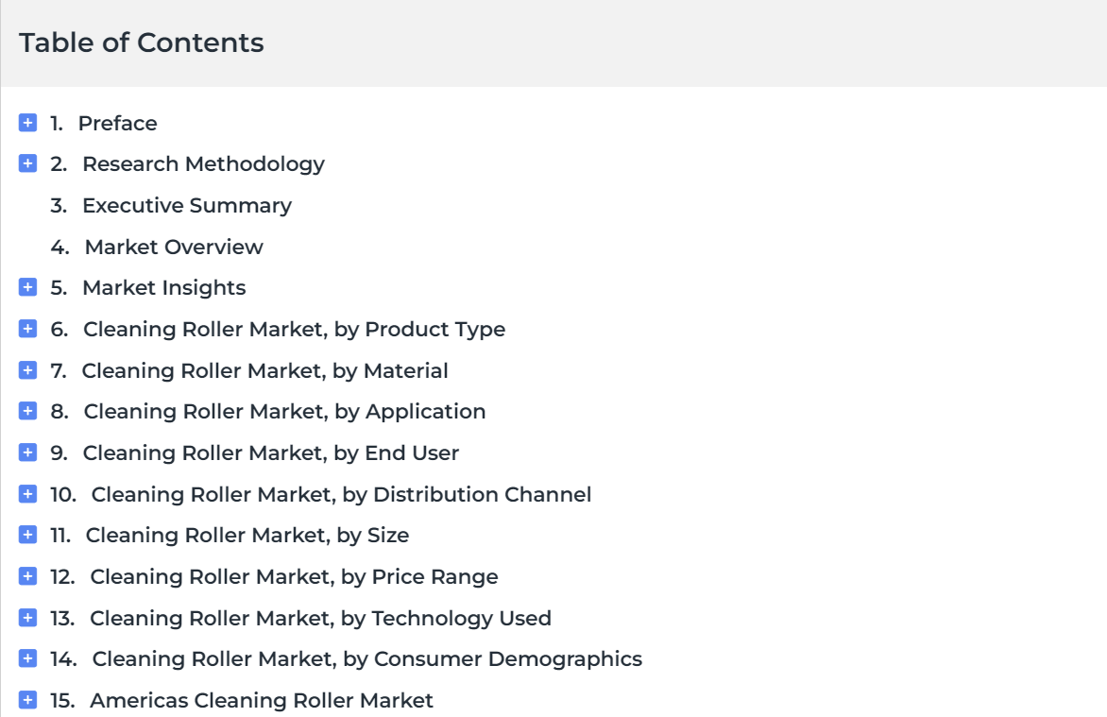Open the Executive Summary entry
The image size is (1107, 717).
tap(186, 206)
